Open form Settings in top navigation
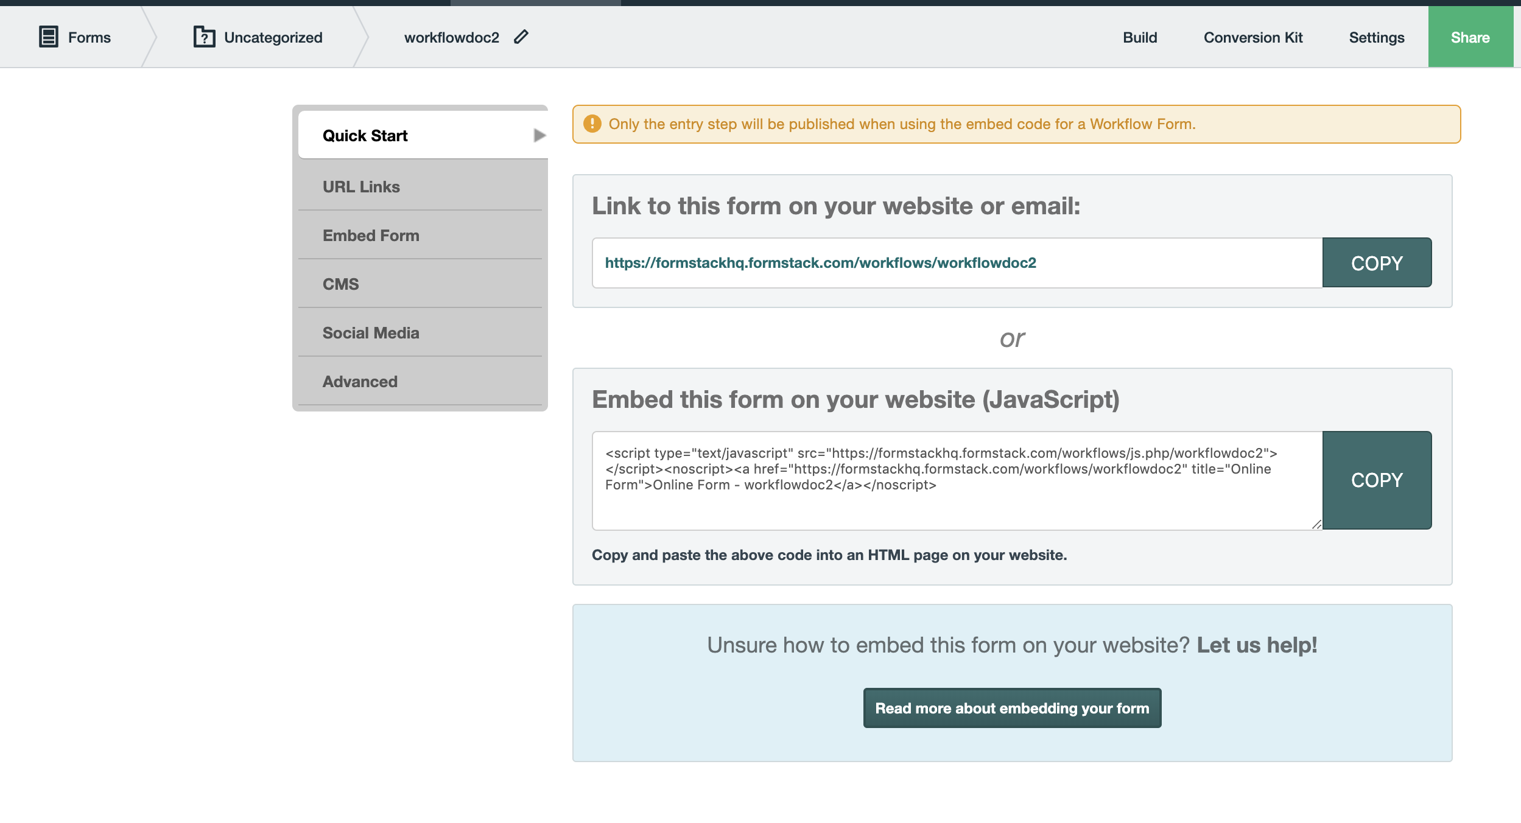 tap(1376, 38)
